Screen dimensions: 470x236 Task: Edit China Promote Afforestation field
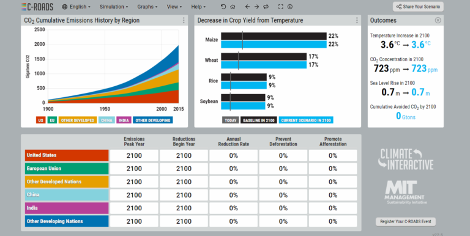[x=333, y=195]
